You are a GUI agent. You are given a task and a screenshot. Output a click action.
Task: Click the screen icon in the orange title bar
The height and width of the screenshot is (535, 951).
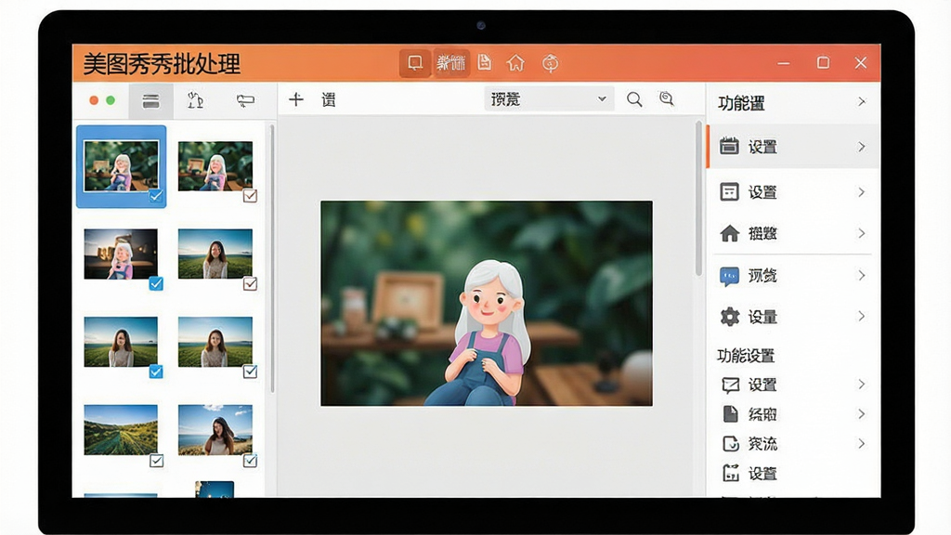click(415, 63)
